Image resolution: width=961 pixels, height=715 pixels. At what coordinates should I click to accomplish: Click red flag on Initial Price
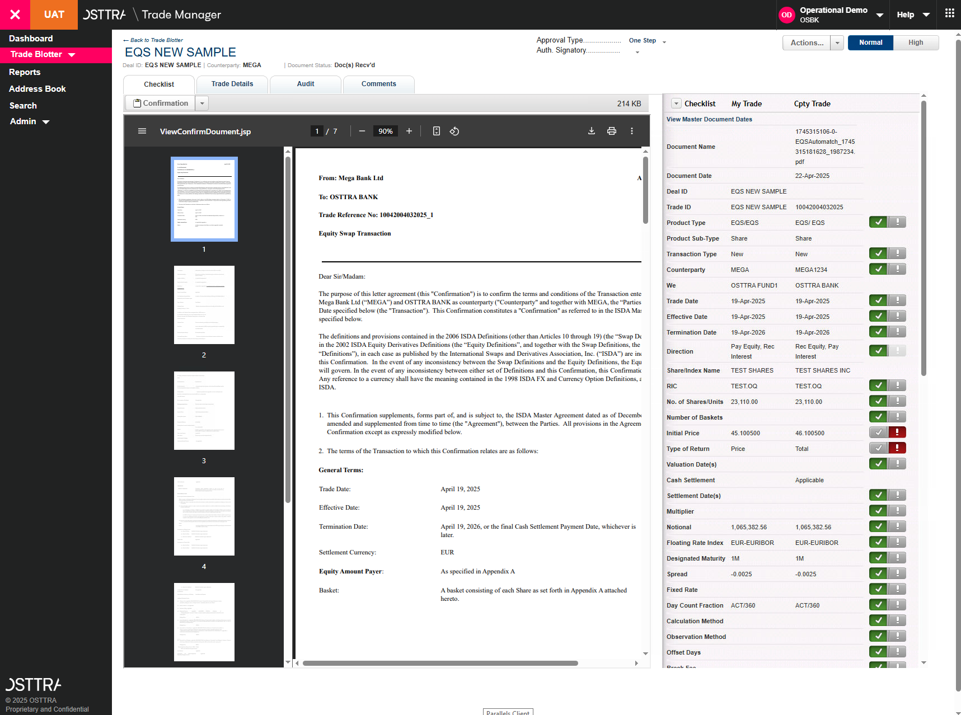(897, 432)
